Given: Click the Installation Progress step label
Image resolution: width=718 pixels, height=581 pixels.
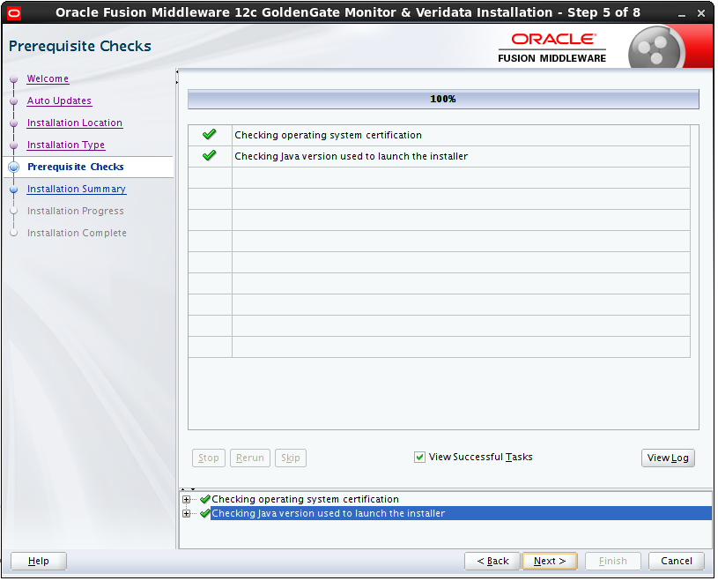Looking at the screenshot, I should coord(76,212).
